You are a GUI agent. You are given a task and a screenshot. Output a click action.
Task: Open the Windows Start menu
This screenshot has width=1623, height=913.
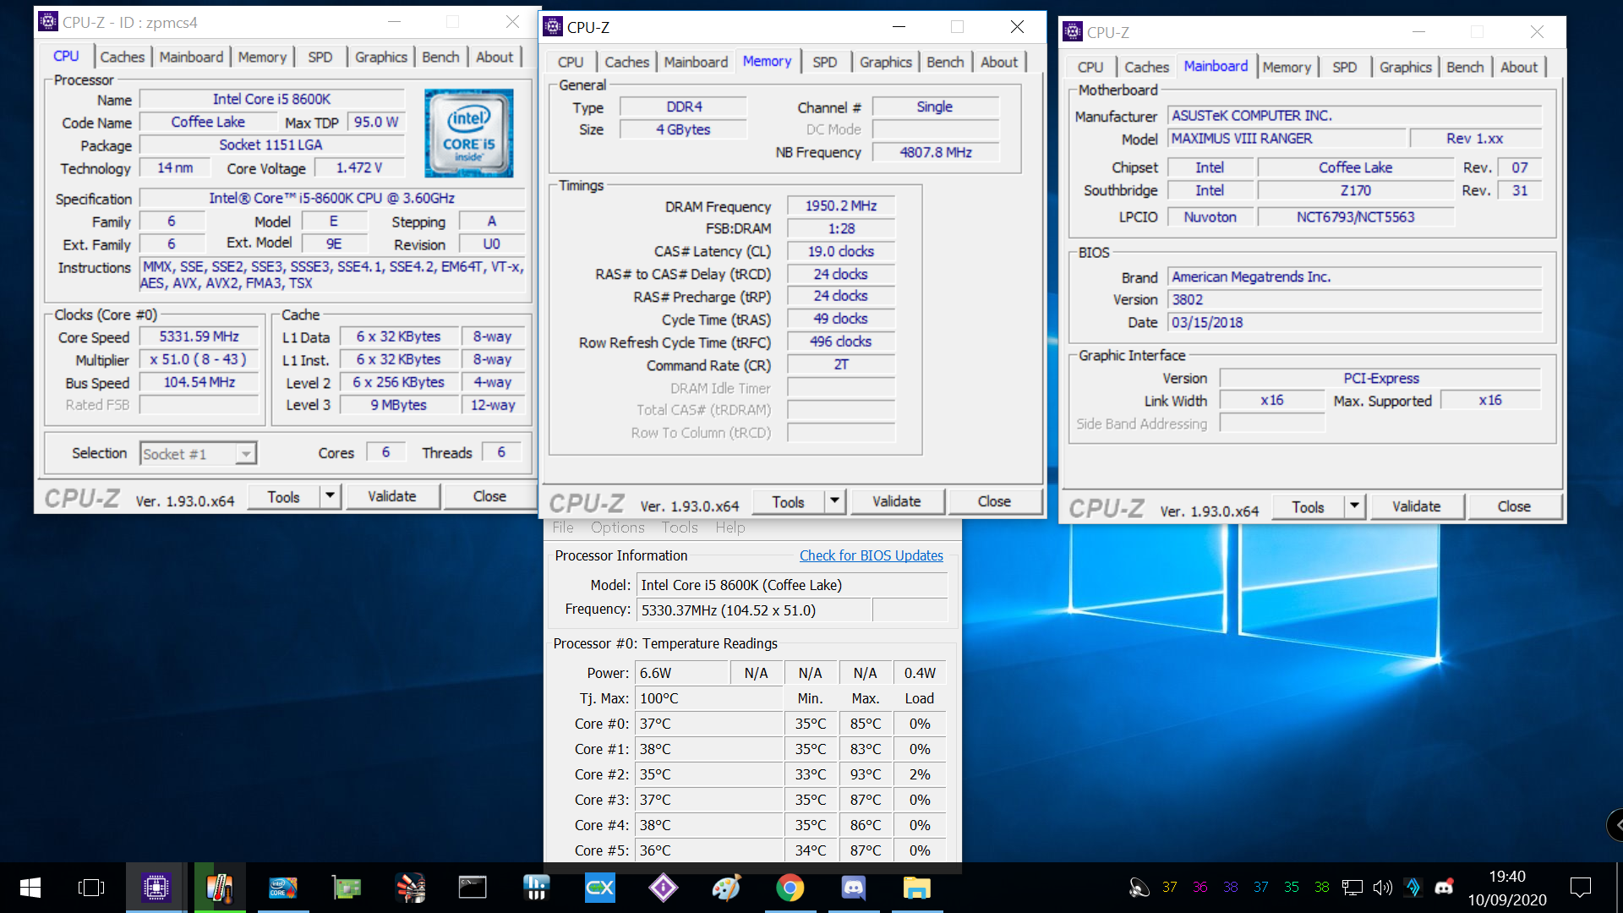pyautogui.click(x=30, y=888)
